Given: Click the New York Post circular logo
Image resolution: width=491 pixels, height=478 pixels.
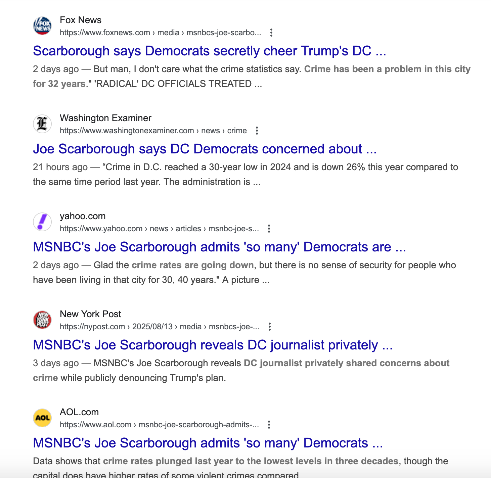Looking at the screenshot, I should point(42,319).
